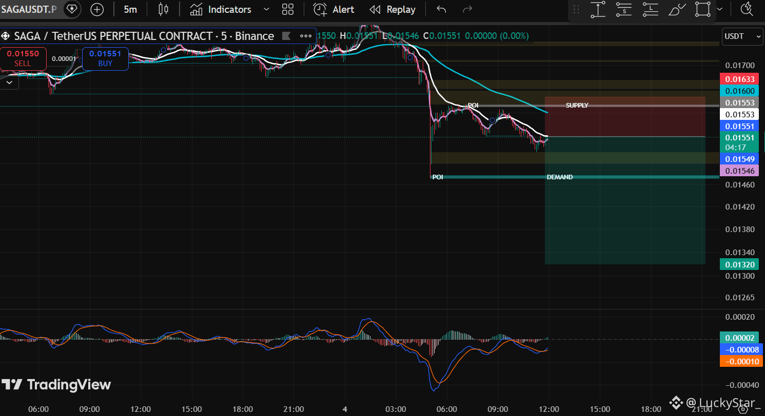Screen dimensions: 765x416
Task: Click the -0.00008 MACD line value label
Action: [741, 349]
